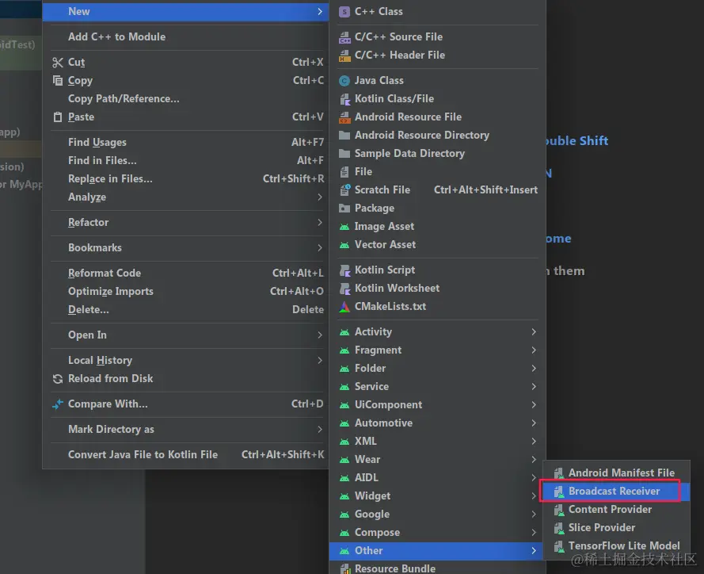
Task: Select Convert Java File to Kotlin File
Action: (x=186, y=455)
